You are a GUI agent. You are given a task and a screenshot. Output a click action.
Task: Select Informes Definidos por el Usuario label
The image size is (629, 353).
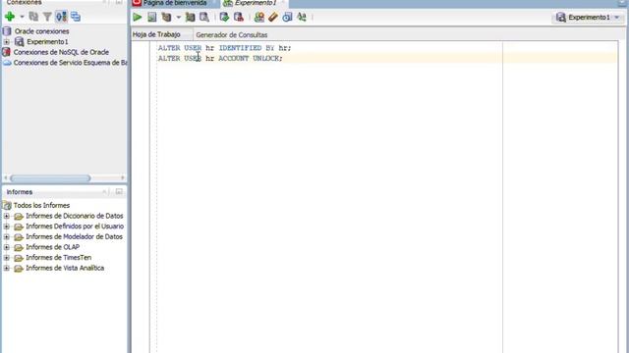pyautogui.click(x=75, y=227)
